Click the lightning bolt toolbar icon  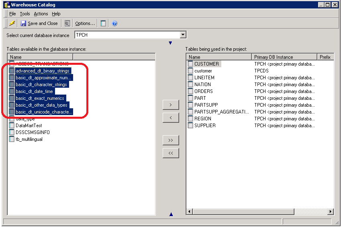click(x=12, y=23)
